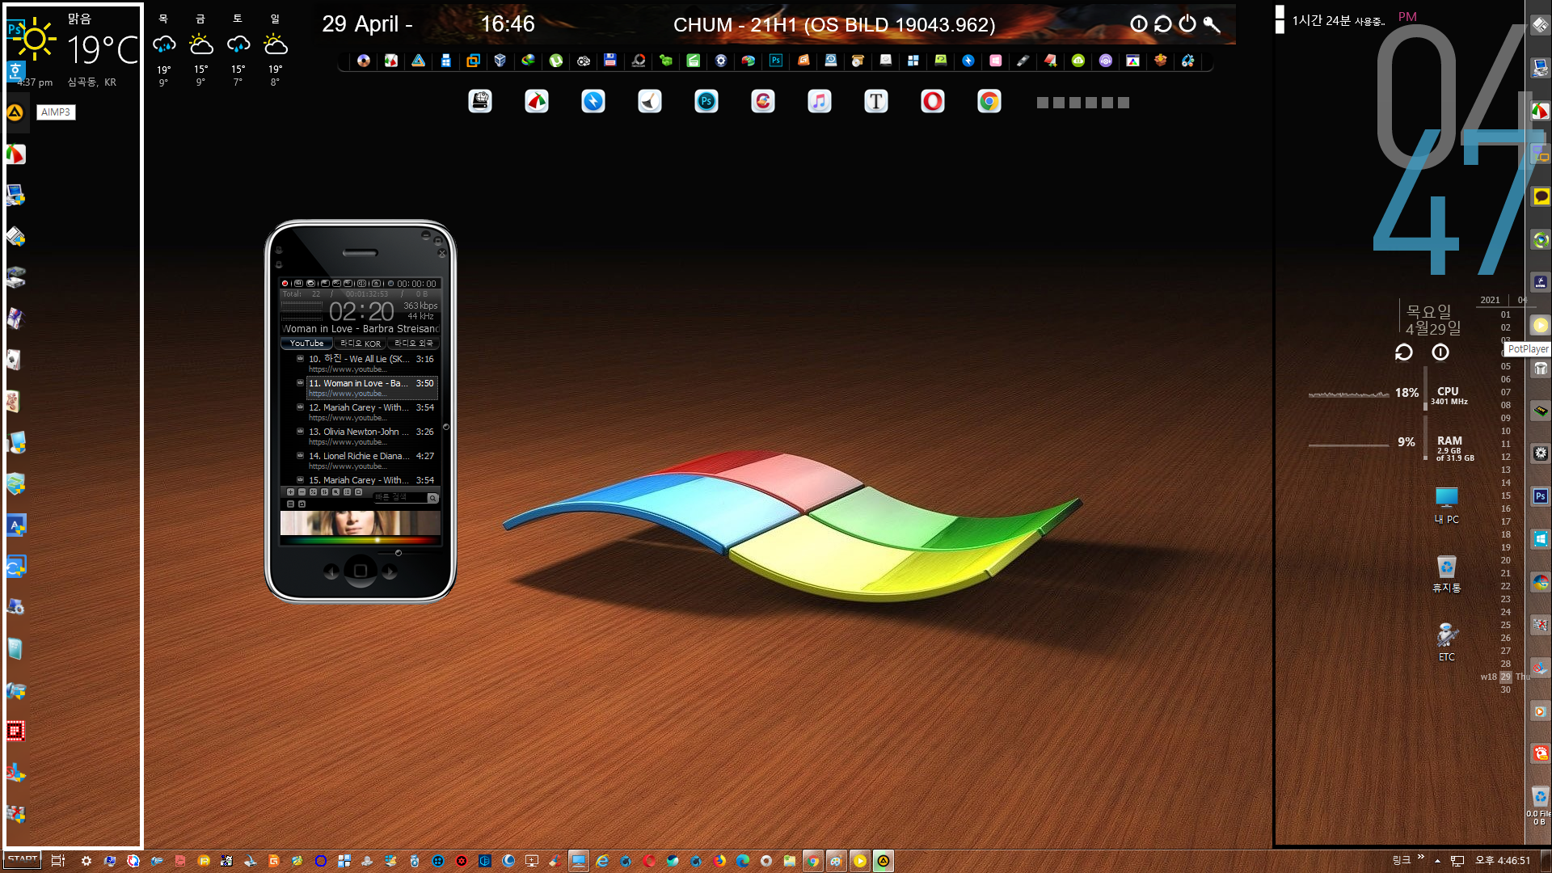Switch to YouTube playlist tab in AIMP
1552x873 pixels.
click(x=306, y=344)
